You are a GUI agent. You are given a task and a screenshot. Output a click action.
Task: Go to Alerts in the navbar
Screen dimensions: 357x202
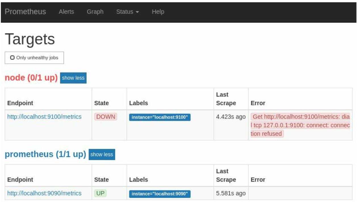click(x=66, y=12)
